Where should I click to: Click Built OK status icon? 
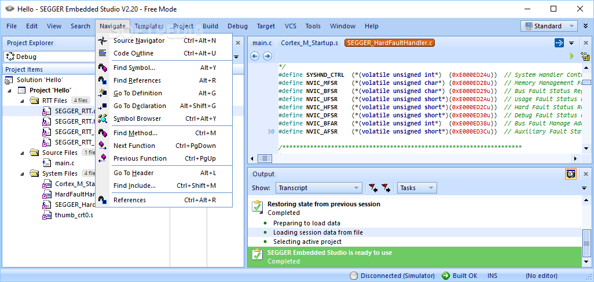tap(446, 276)
